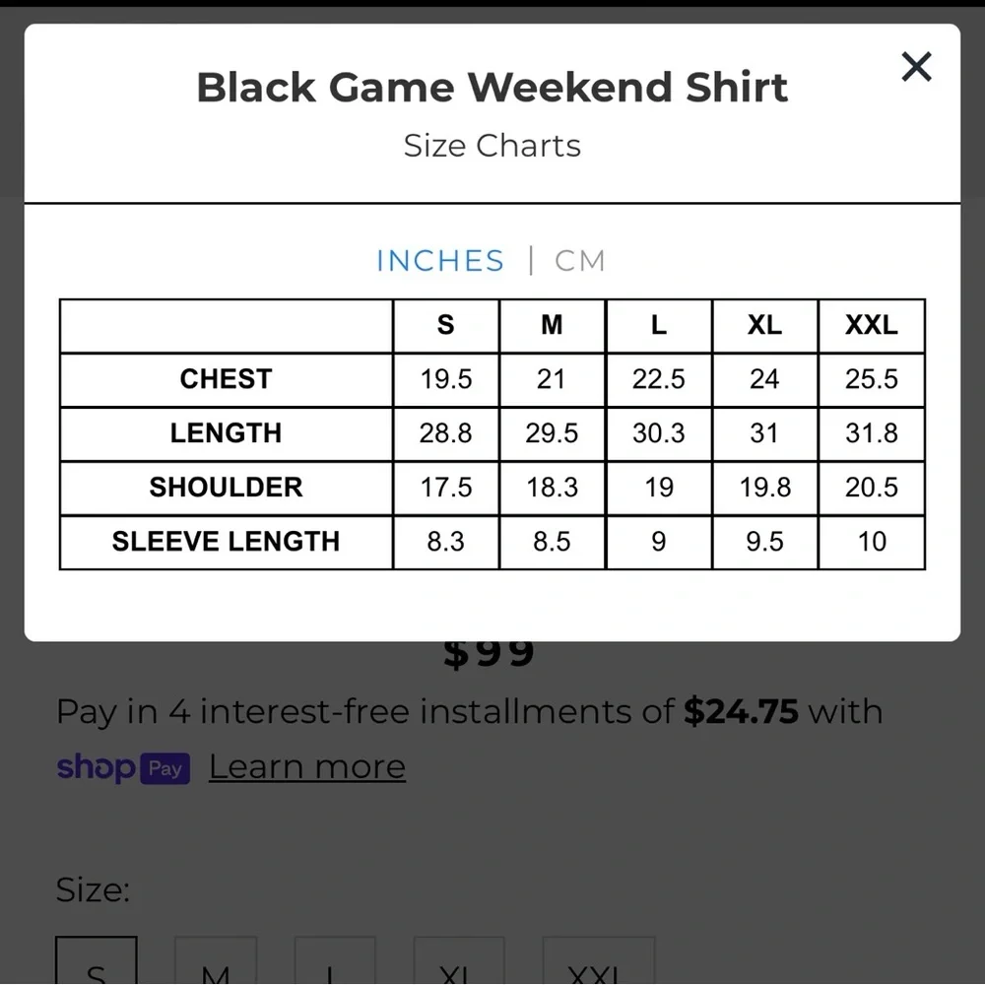Switch size chart to CM
The height and width of the screenshot is (985, 985).
pos(580,261)
